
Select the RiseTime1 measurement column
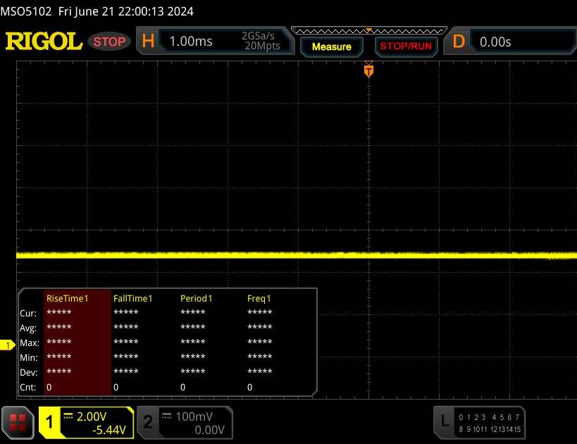pyautogui.click(x=77, y=343)
